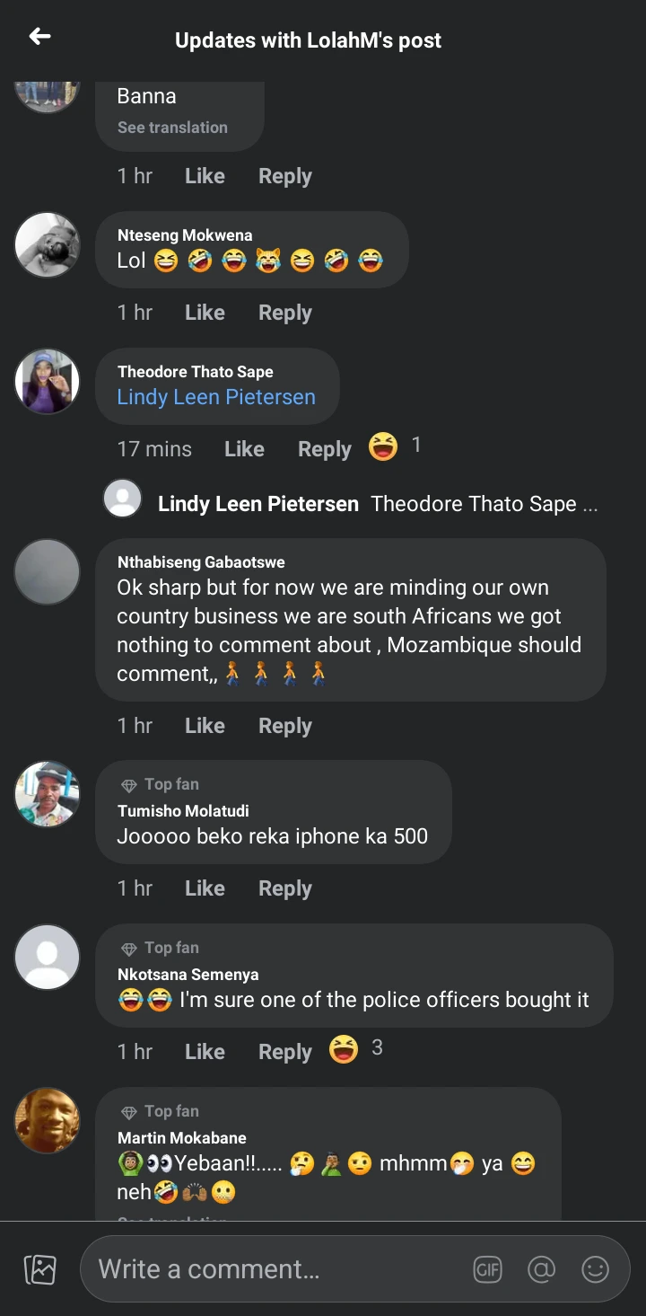Like Tumisho Molatudi's iPhone comment
Viewport: 646px width, 1316px height.
pos(205,888)
